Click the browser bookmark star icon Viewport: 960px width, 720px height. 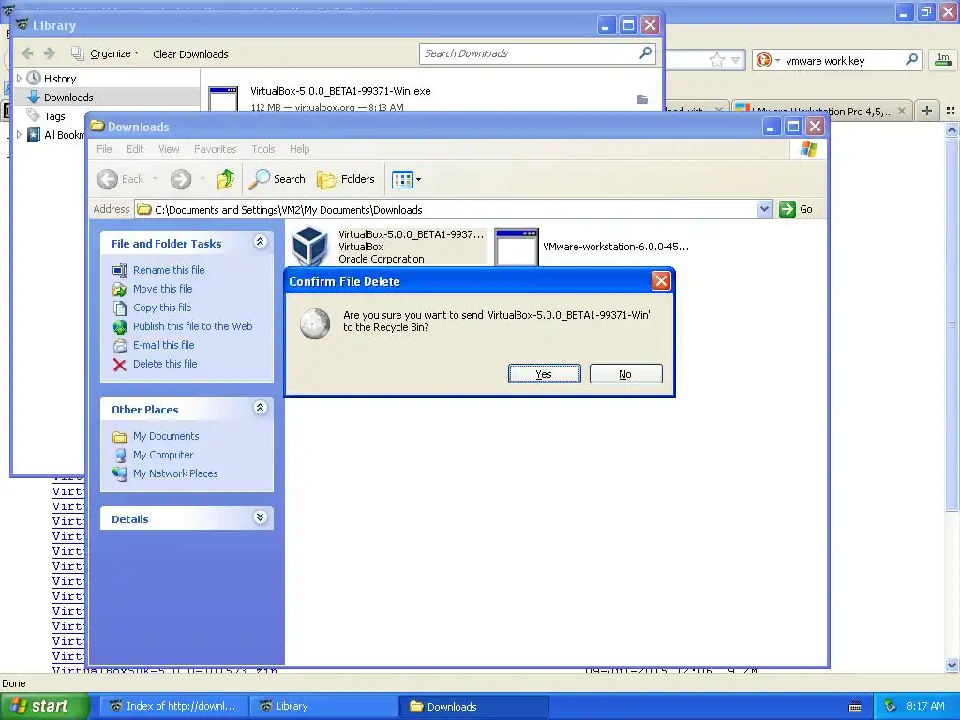click(717, 60)
